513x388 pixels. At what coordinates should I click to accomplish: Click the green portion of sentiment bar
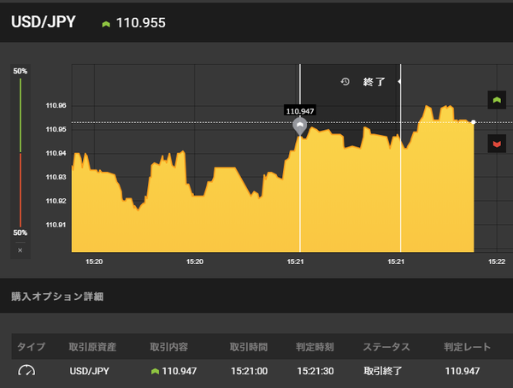pyautogui.click(x=21, y=115)
